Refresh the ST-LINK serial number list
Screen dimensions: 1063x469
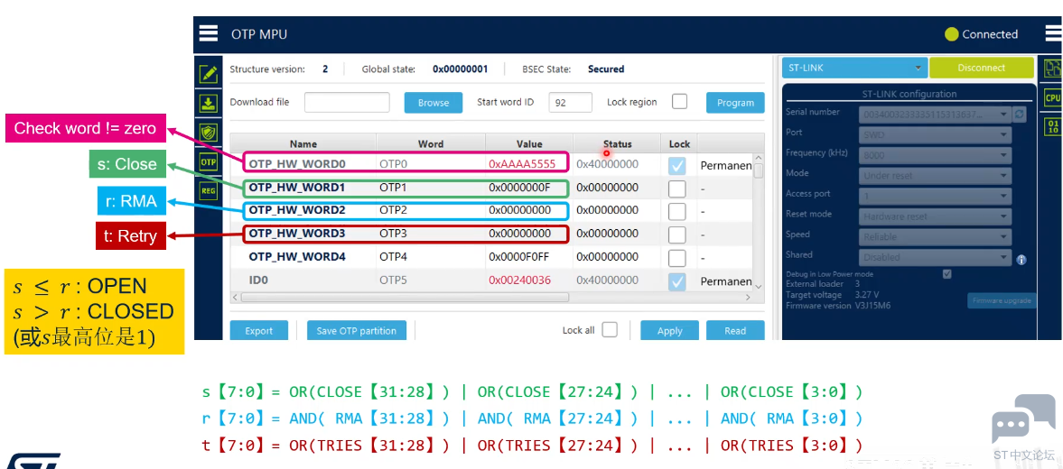click(1020, 115)
